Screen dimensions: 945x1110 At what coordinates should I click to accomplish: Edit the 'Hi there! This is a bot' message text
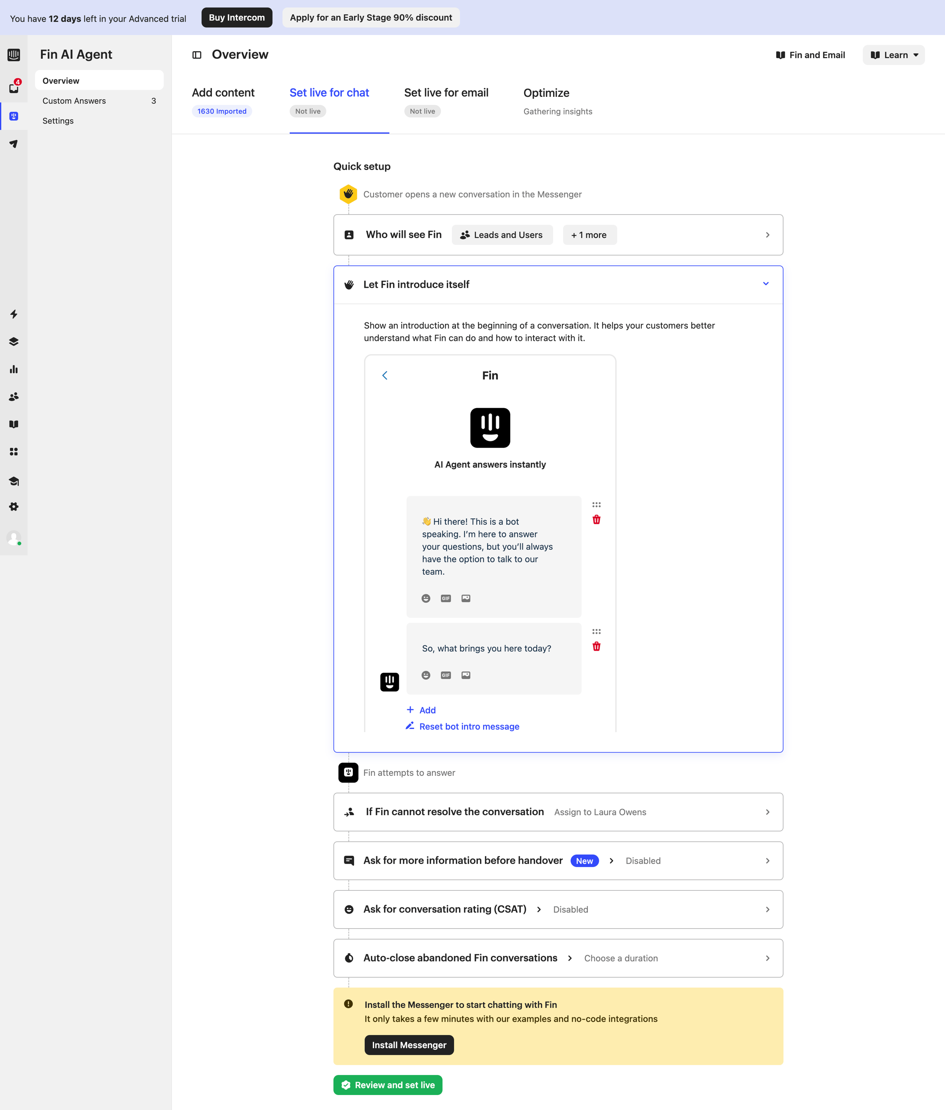pos(487,546)
